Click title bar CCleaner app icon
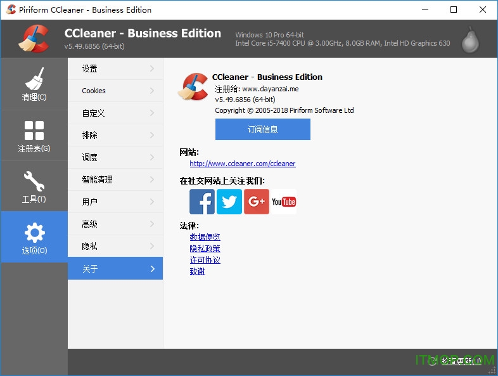Viewport: 498px width, 376px height. pos(11,10)
